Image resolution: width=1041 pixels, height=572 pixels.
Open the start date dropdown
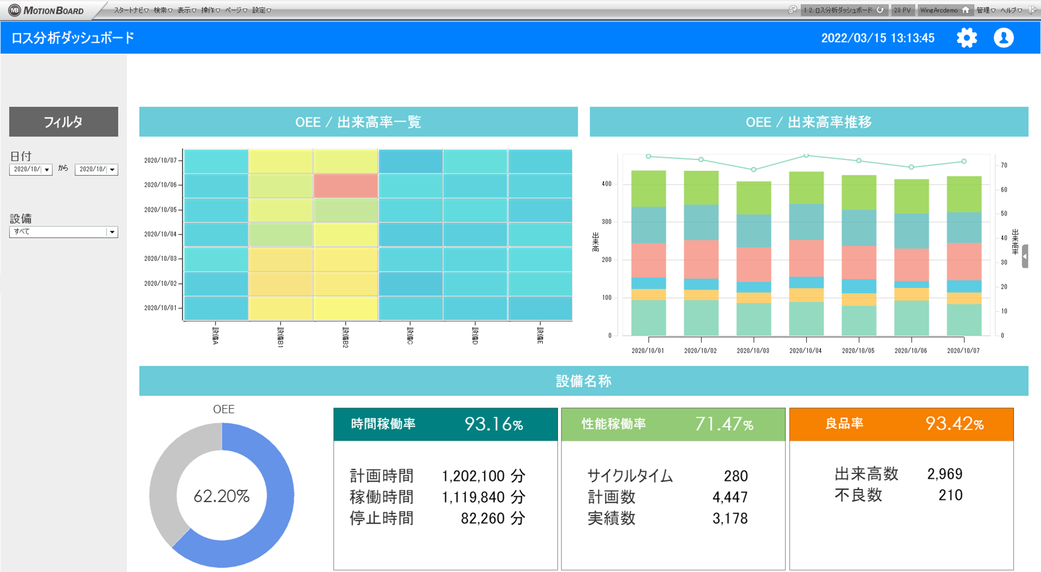coord(47,170)
